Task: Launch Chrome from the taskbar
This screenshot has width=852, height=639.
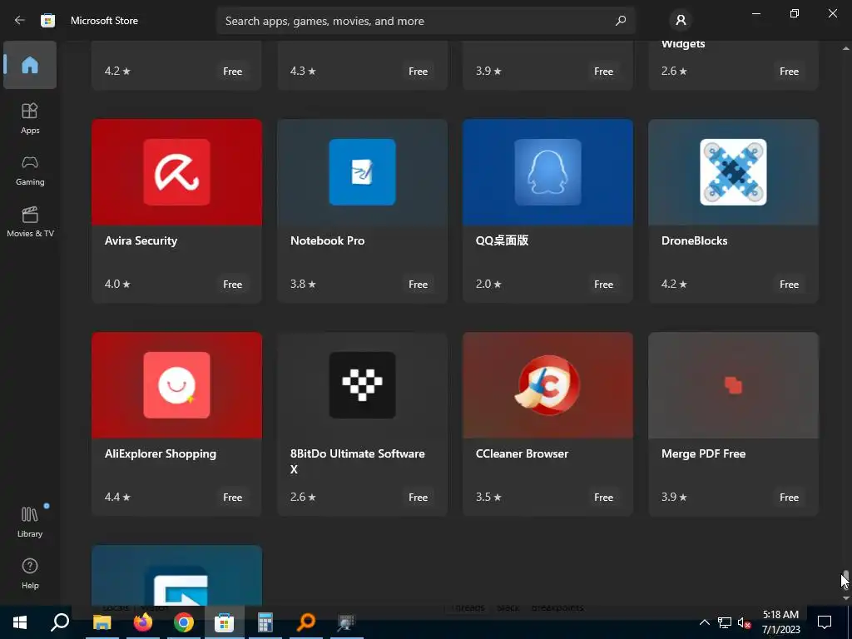Action: pos(184,622)
